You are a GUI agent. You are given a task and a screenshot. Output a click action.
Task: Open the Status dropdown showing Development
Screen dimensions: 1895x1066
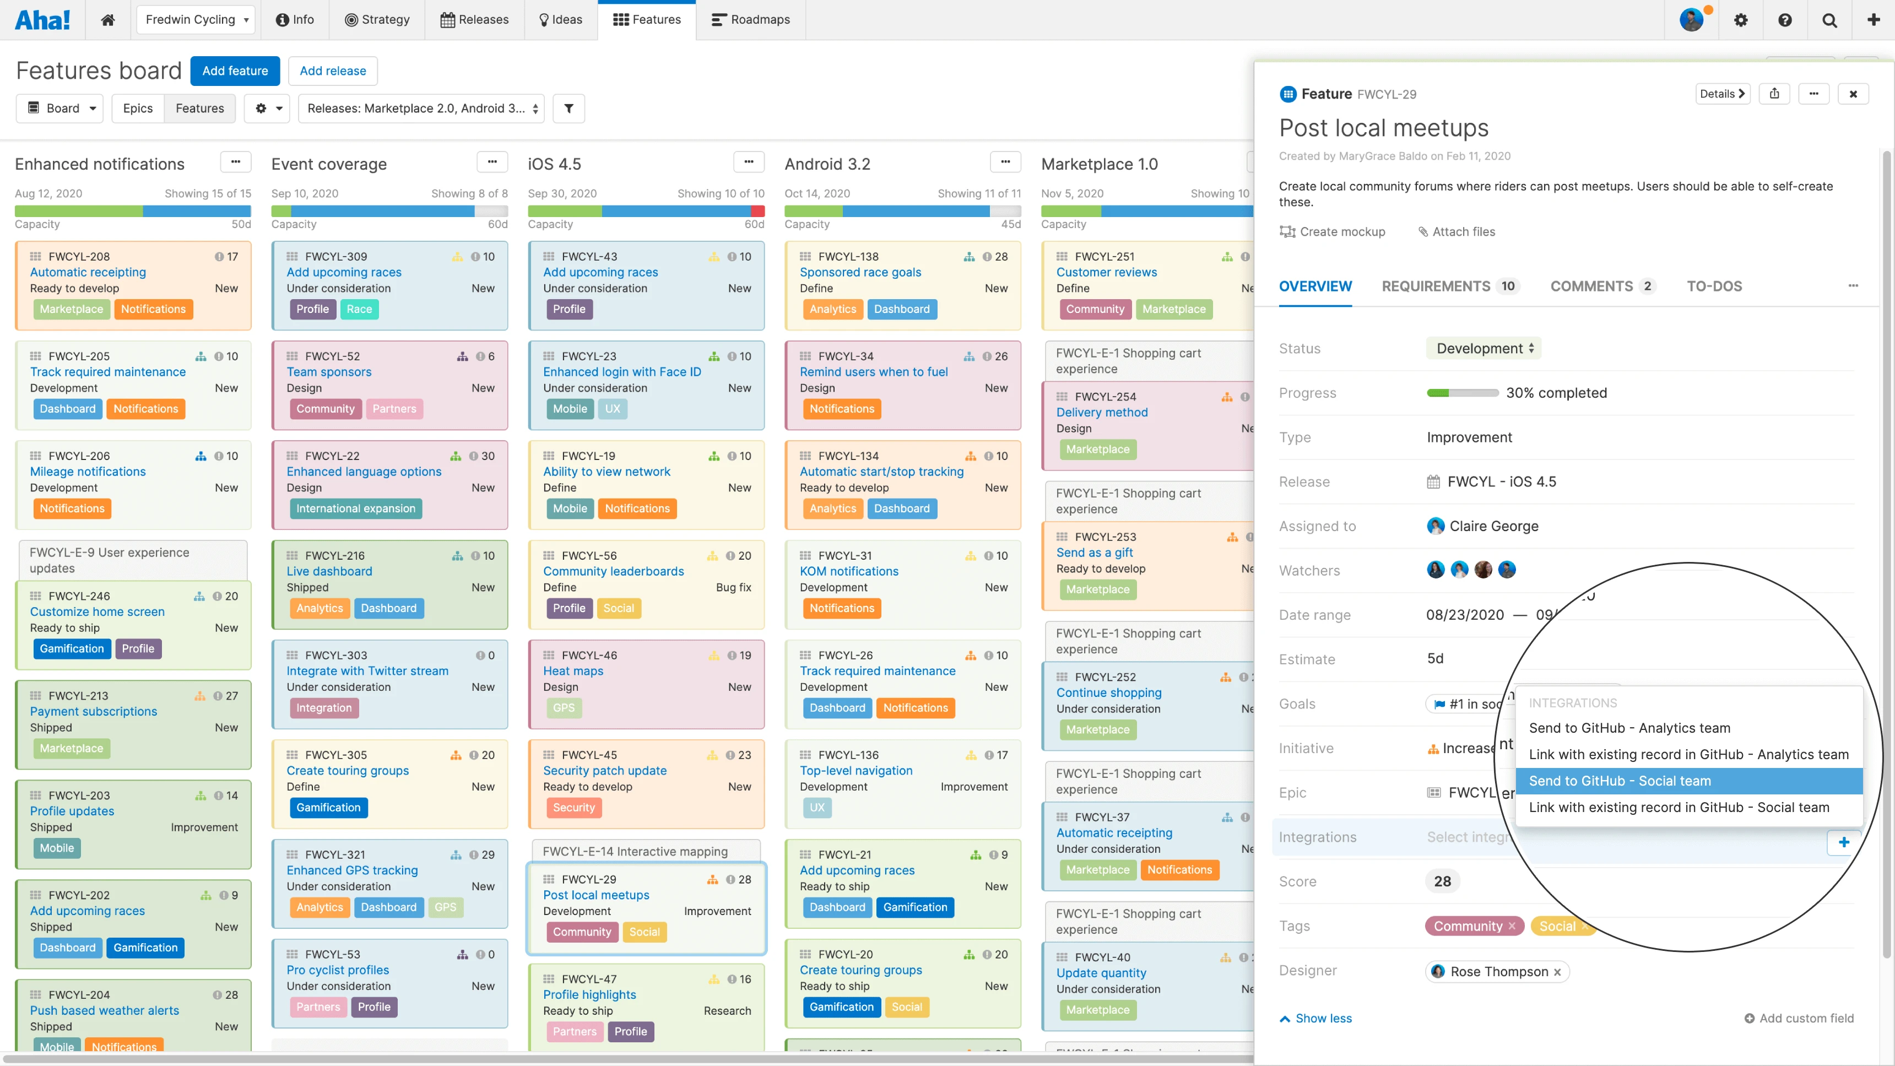click(x=1483, y=347)
